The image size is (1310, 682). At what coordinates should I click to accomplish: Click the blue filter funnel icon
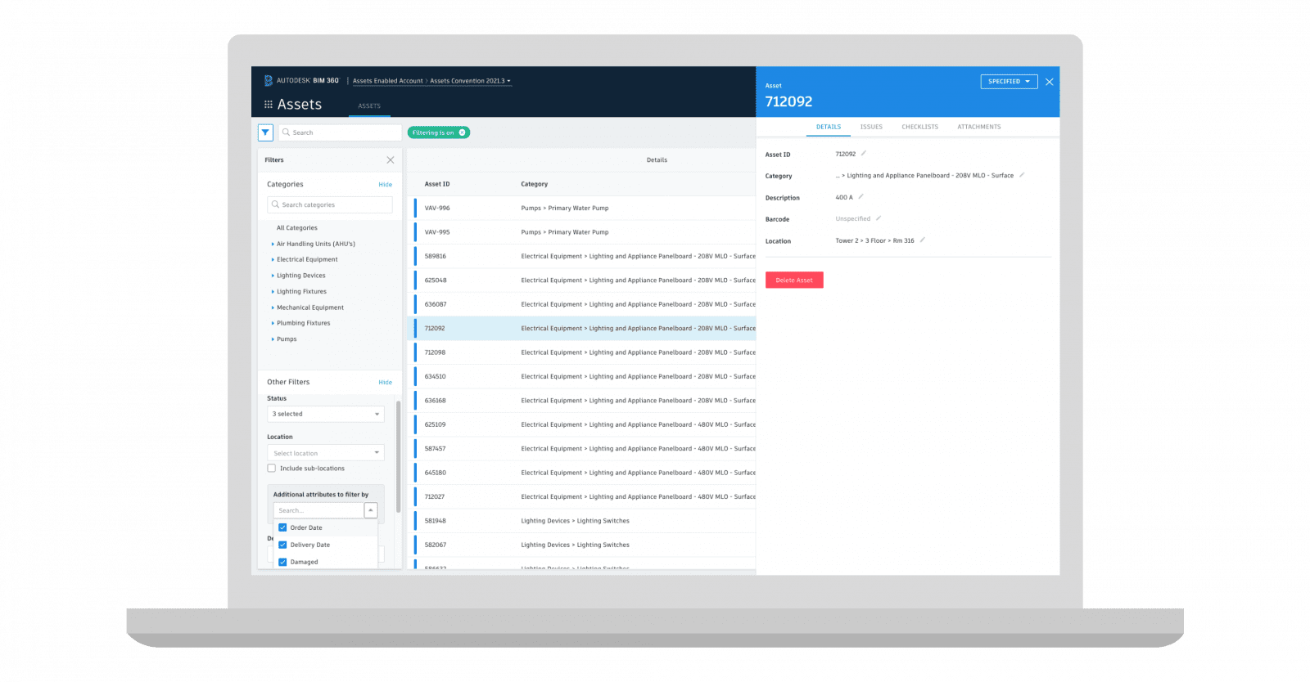pos(265,132)
